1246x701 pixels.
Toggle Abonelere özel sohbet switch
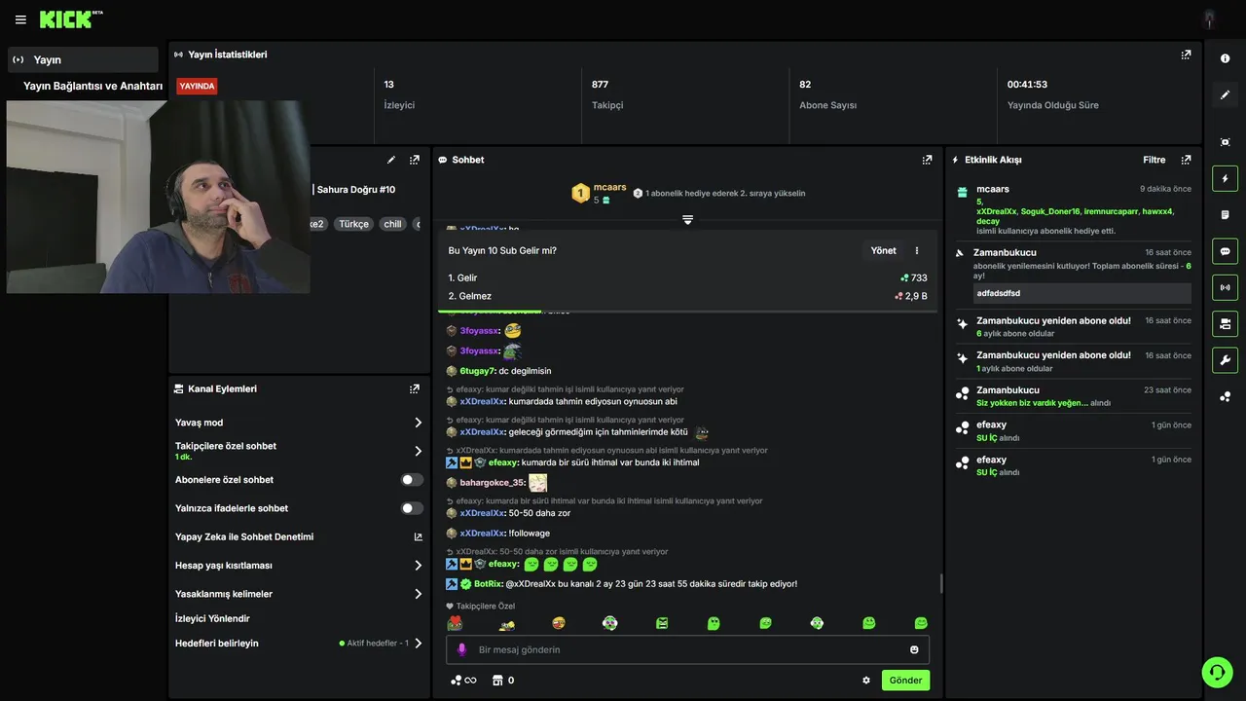(413, 480)
